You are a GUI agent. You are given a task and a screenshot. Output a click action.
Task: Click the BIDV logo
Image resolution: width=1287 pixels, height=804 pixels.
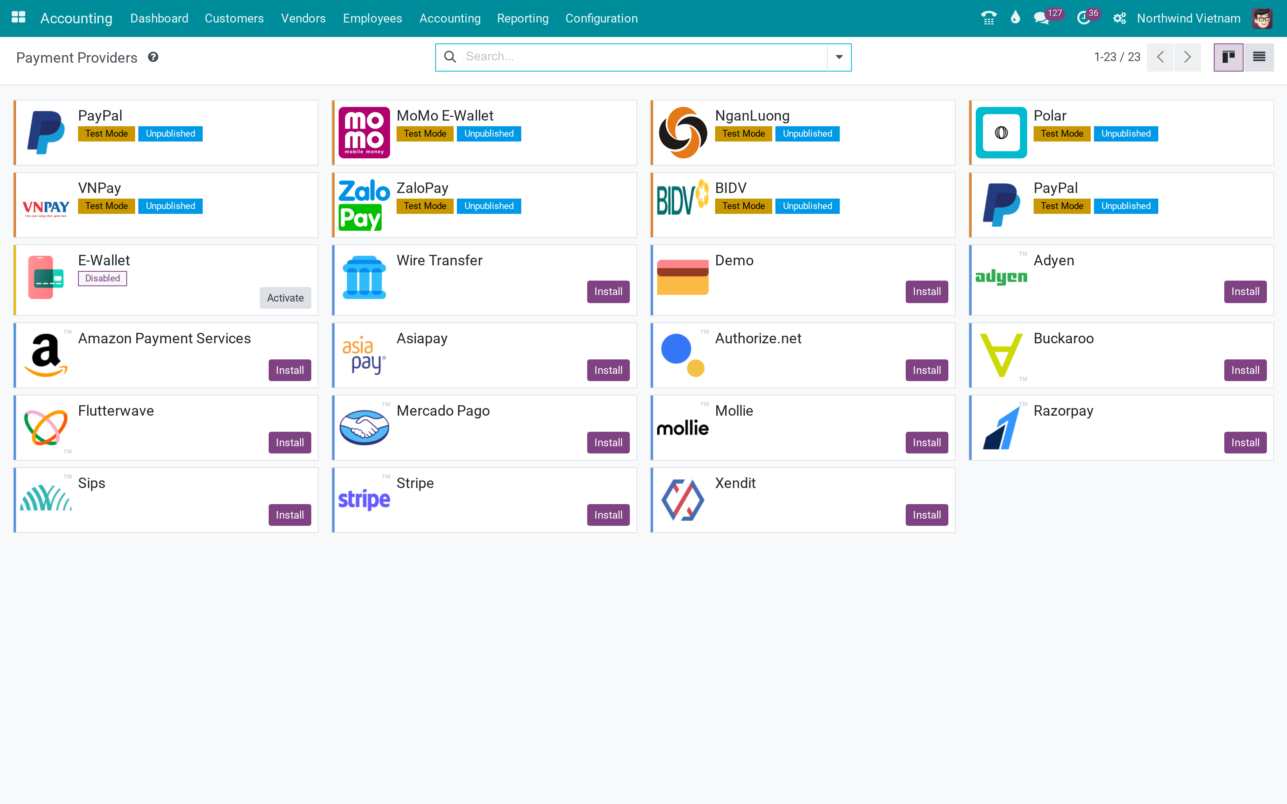[x=683, y=197]
